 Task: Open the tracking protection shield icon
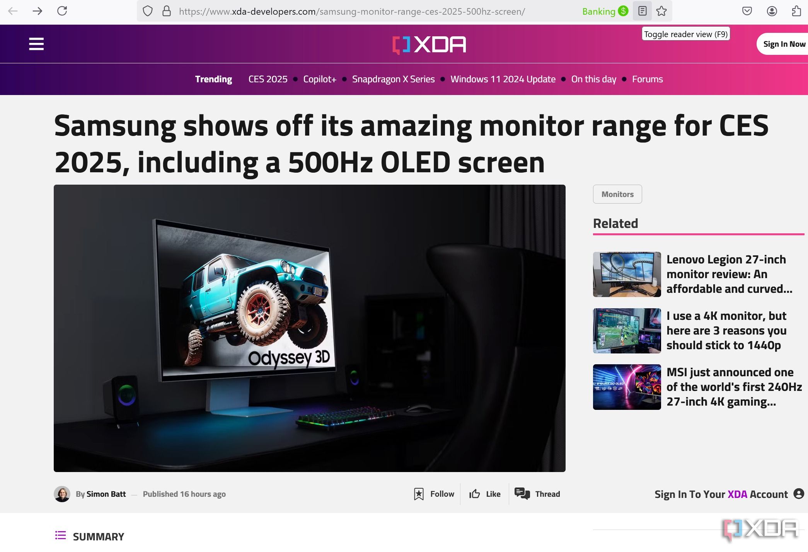[x=148, y=11]
